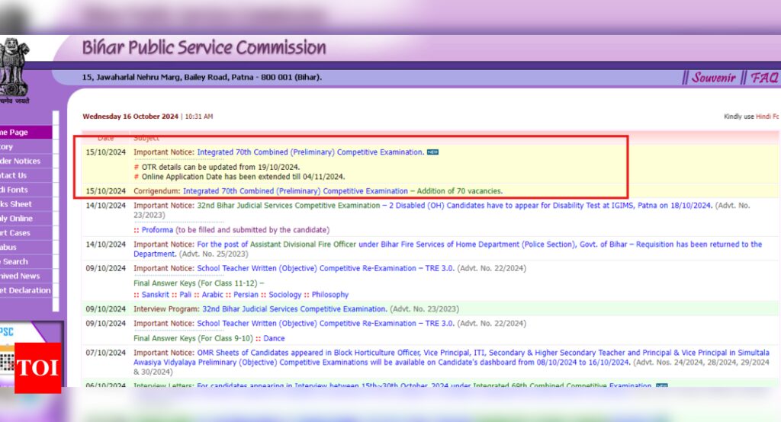Screen dimensions: 781x422
Task: Open the Addition of 70 vacancies corrigendum
Action: click(342, 191)
